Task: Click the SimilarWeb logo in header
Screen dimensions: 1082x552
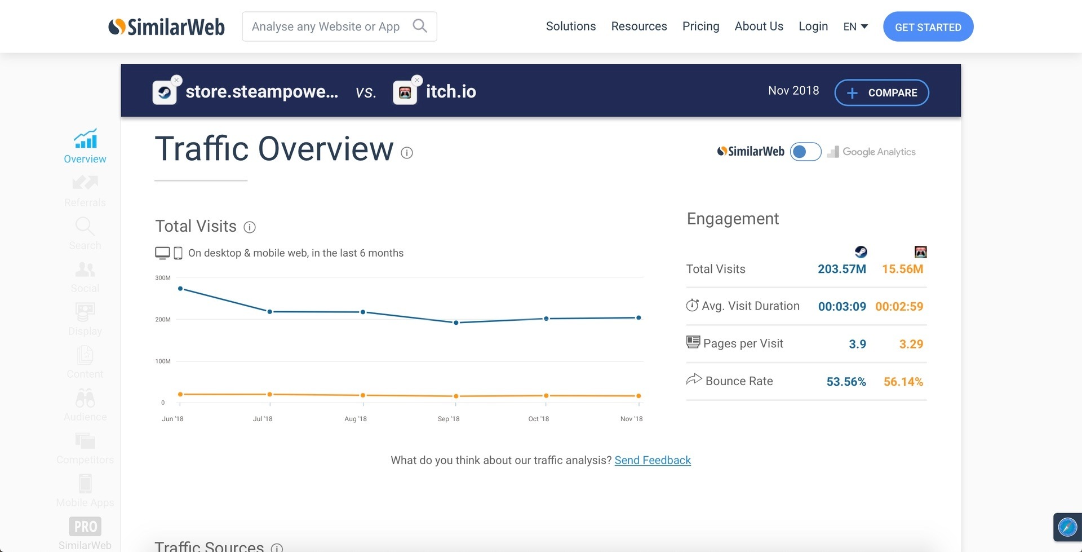Action: (x=166, y=27)
